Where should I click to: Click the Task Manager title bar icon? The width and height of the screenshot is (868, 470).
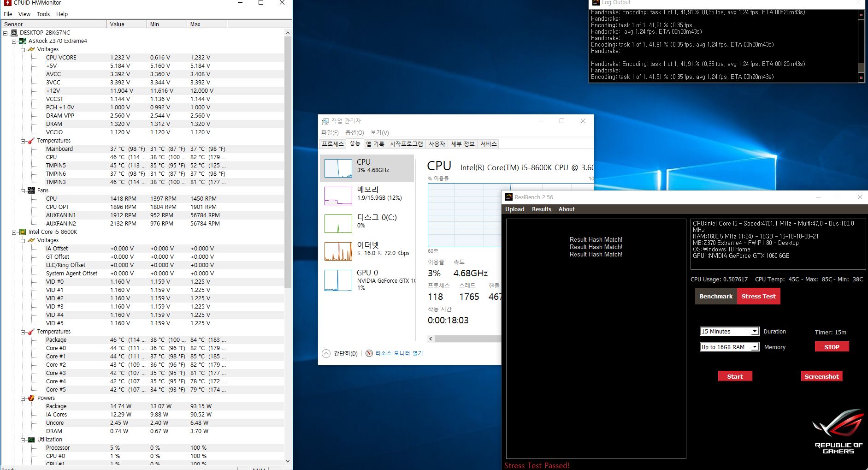click(325, 121)
